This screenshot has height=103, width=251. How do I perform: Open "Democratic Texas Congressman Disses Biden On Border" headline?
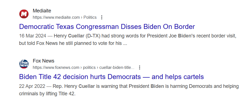click(x=107, y=26)
